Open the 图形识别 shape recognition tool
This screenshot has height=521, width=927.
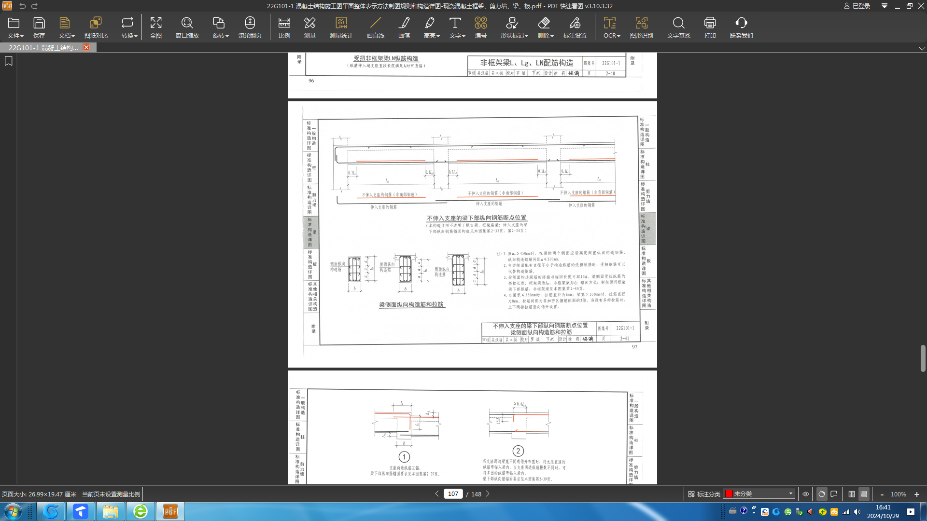(641, 27)
